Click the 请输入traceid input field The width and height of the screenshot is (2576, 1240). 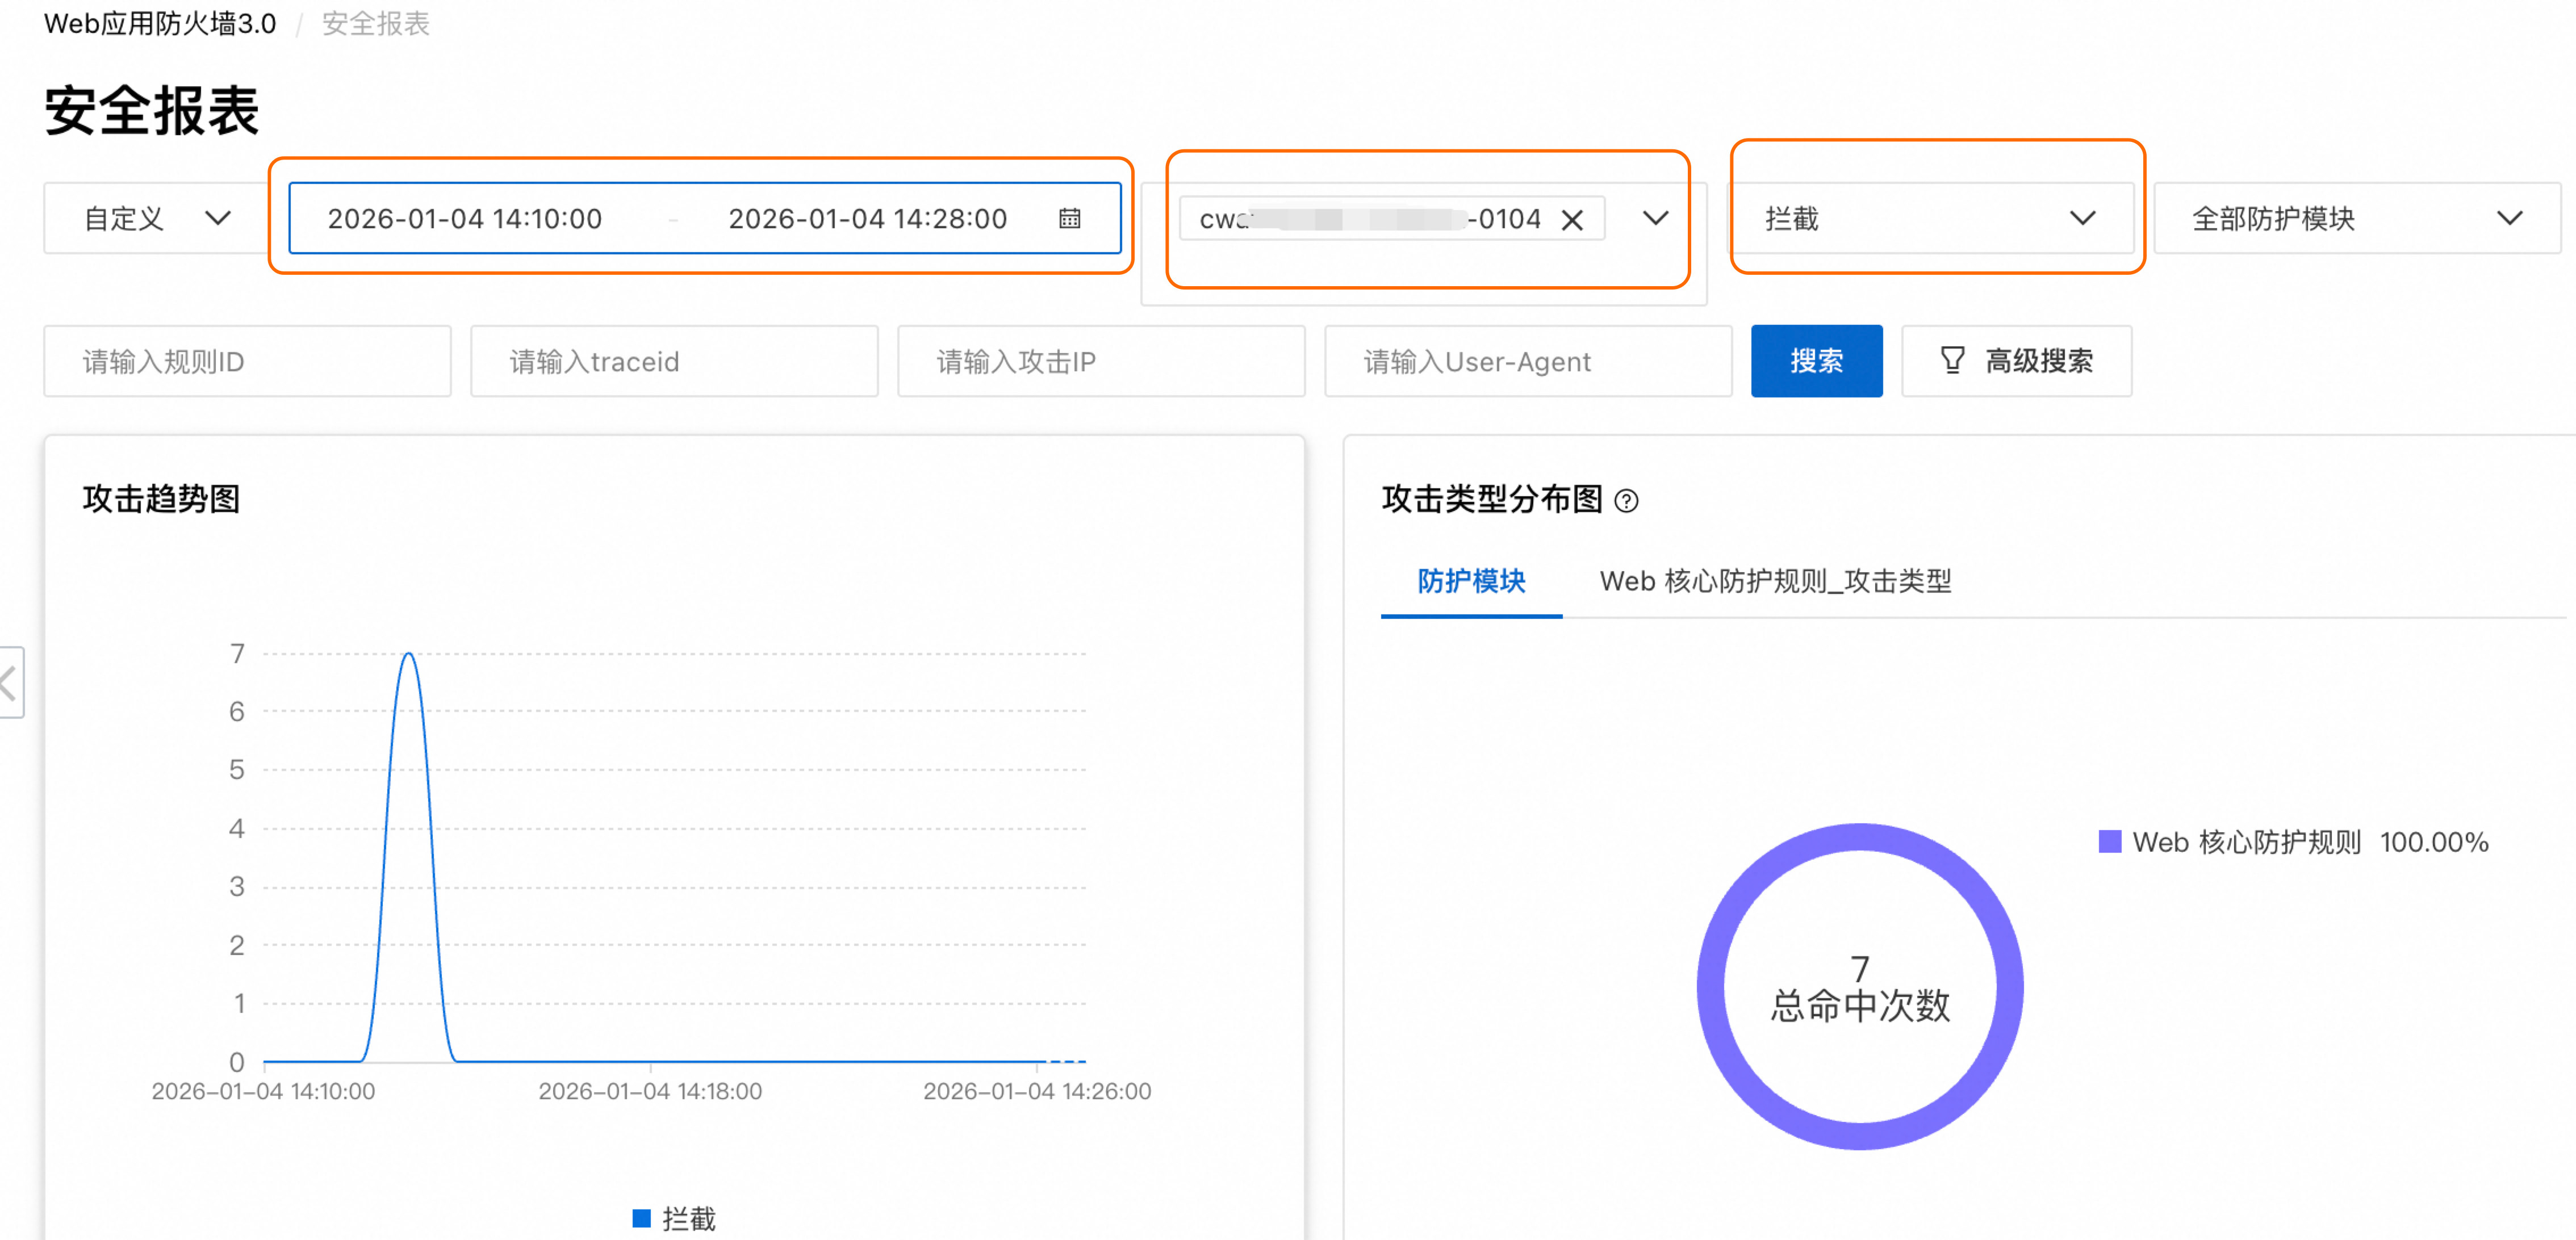click(673, 361)
